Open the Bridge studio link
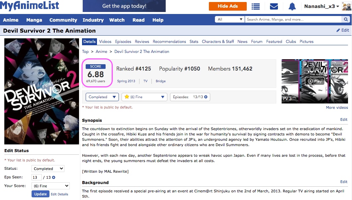 (161, 81)
